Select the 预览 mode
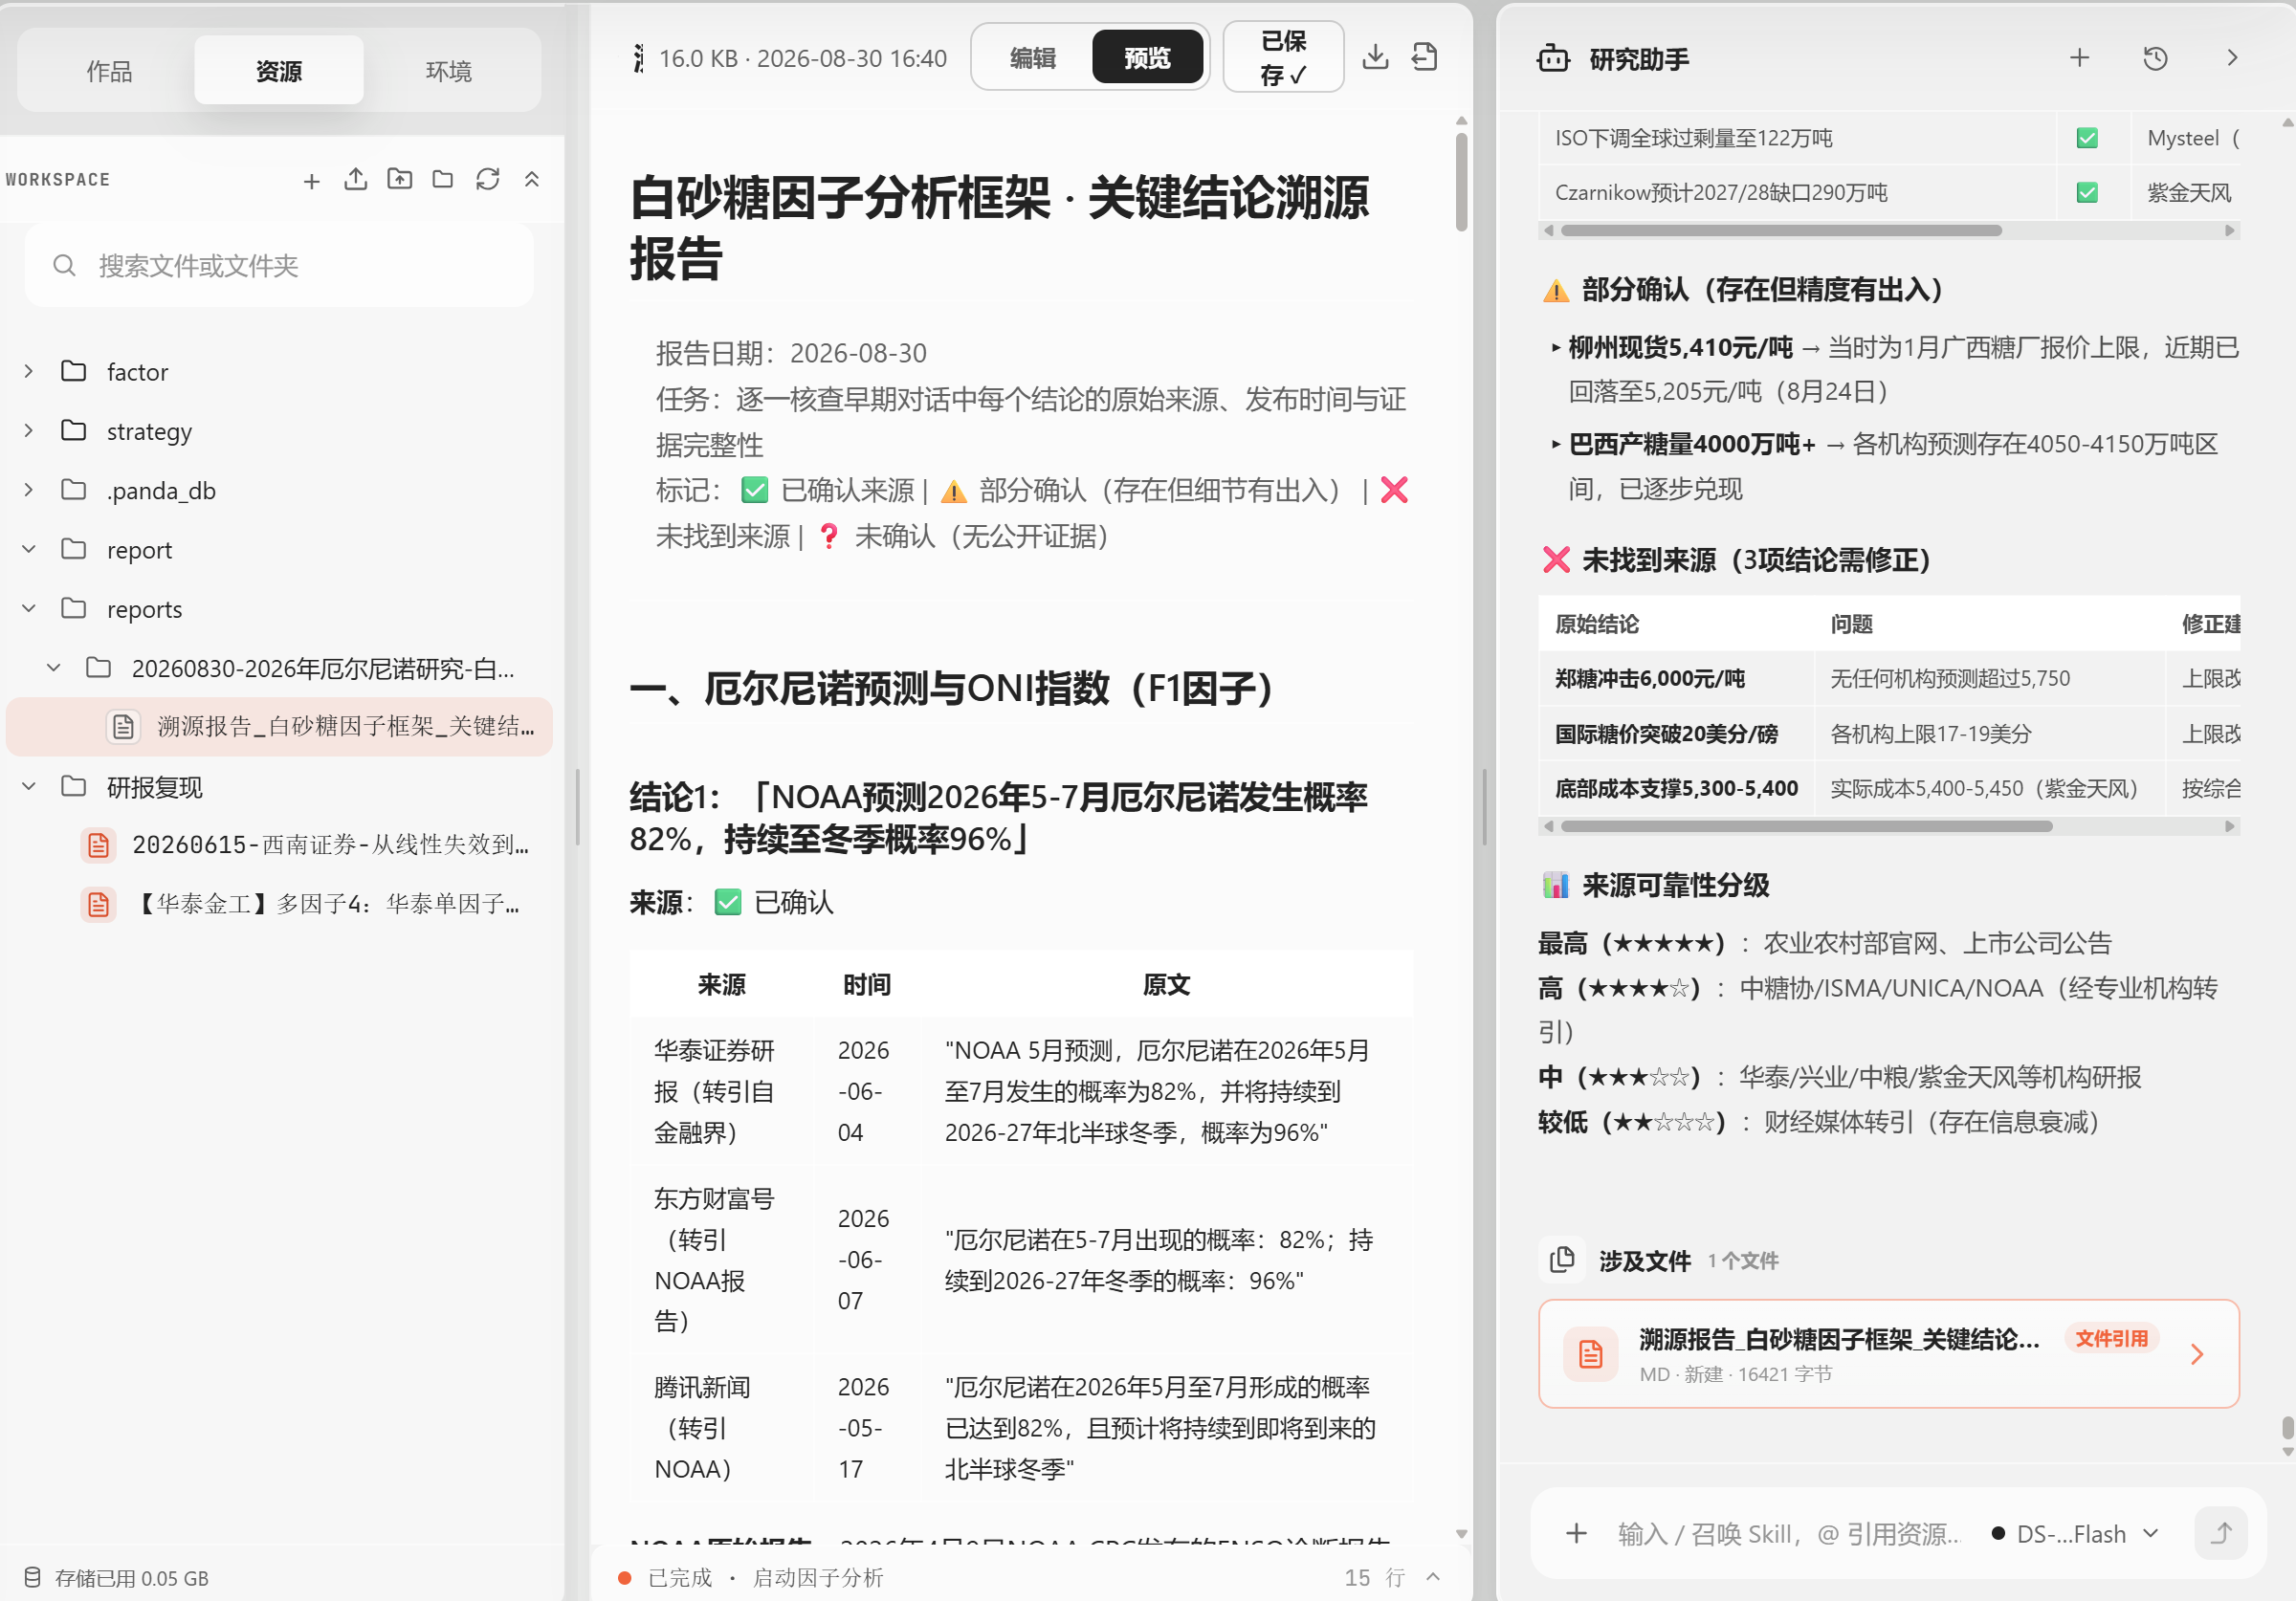Image resolution: width=2296 pixels, height=1601 pixels. 1147,58
